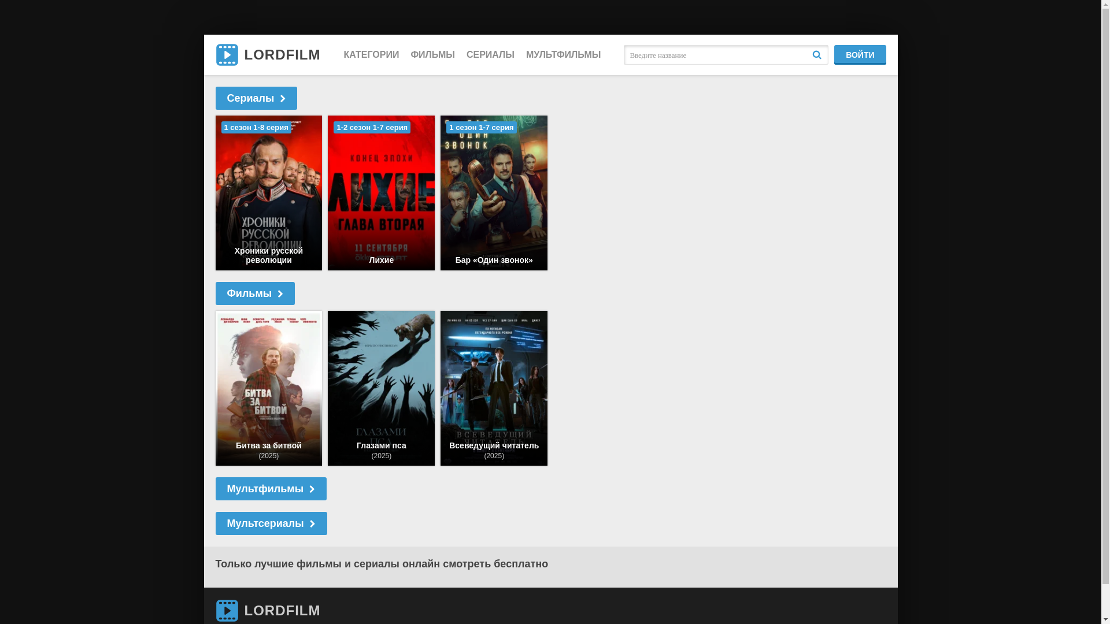The width and height of the screenshot is (1110, 624).
Task: Click the LORDFILM play logo in header
Action: tap(227, 55)
